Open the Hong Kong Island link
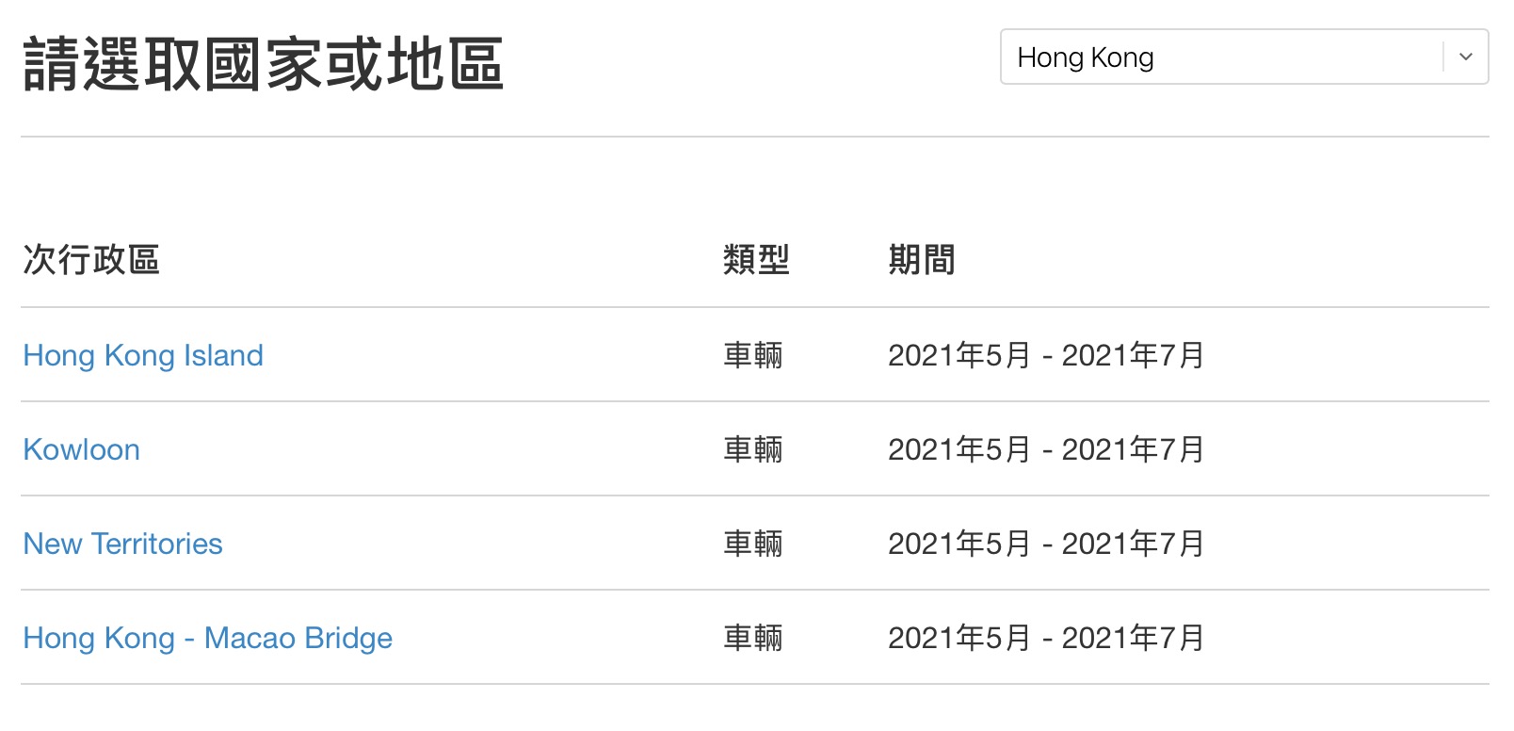 143,355
